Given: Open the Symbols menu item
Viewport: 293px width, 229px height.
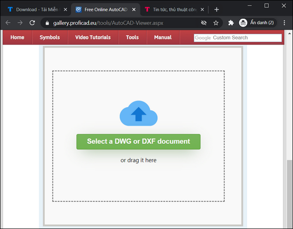Looking at the screenshot, I should point(50,38).
